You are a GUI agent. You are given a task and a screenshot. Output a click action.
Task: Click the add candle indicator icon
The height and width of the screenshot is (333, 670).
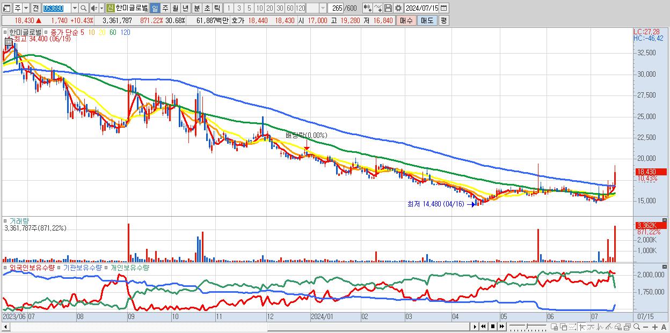pyautogui.click(x=367, y=8)
